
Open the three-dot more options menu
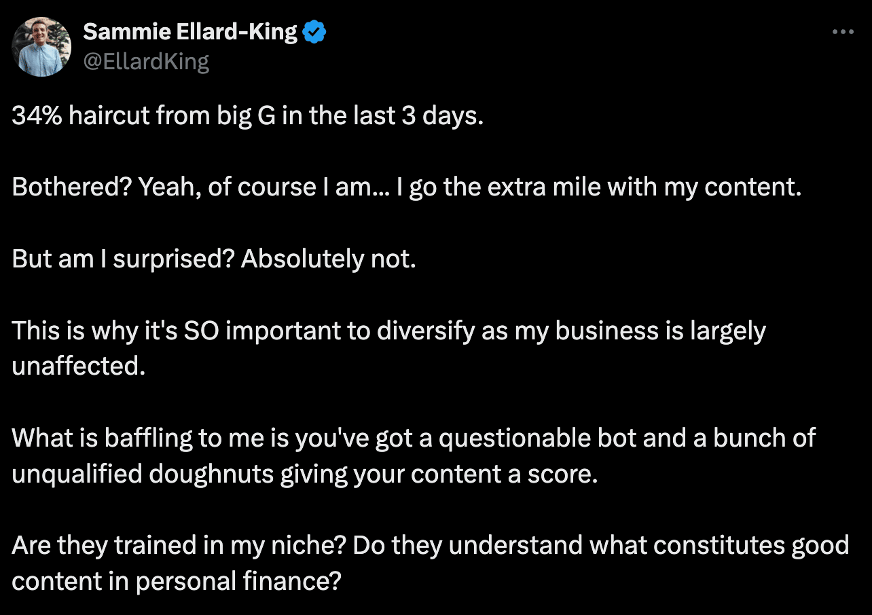[x=843, y=31]
